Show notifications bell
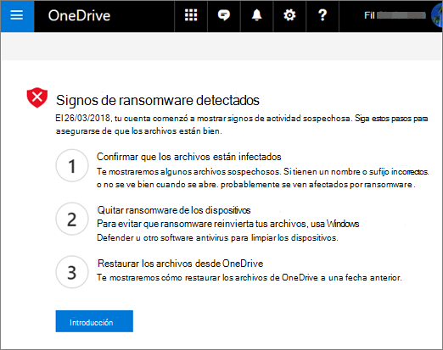443x350 pixels. pyautogui.click(x=256, y=15)
